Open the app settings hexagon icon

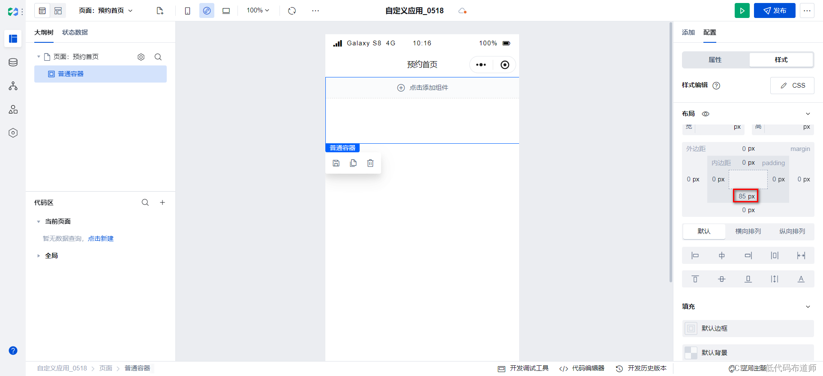click(x=13, y=133)
